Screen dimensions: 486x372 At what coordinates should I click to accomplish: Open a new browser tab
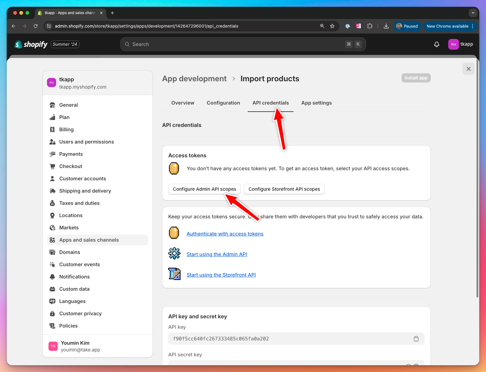tap(112, 13)
